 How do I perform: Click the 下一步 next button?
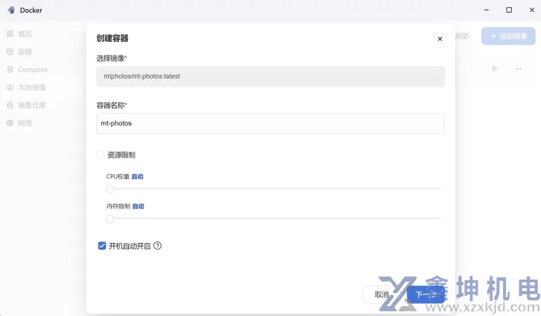point(426,294)
